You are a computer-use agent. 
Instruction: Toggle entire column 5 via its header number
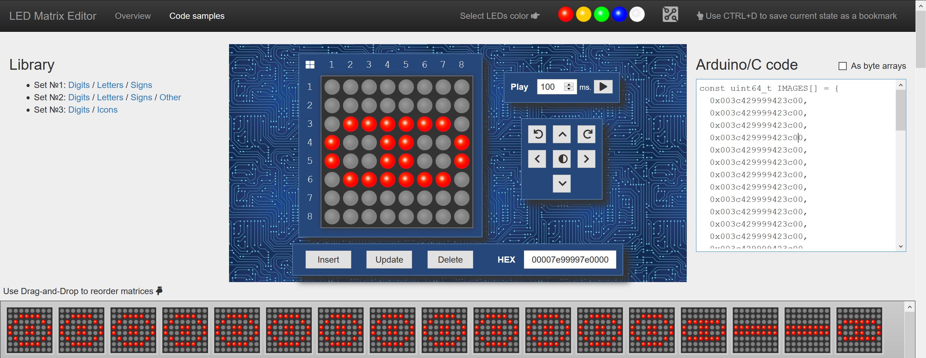(406, 65)
